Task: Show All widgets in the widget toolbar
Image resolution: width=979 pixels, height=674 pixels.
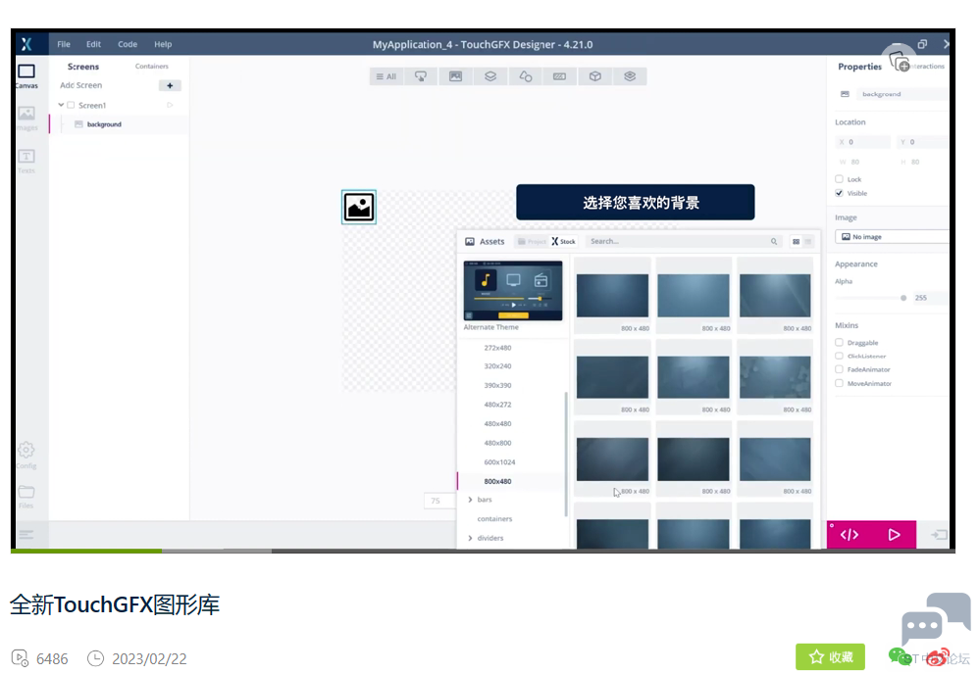Action: [386, 76]
